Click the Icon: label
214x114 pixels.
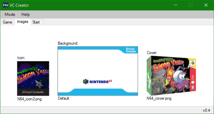[x=21, y=58]
